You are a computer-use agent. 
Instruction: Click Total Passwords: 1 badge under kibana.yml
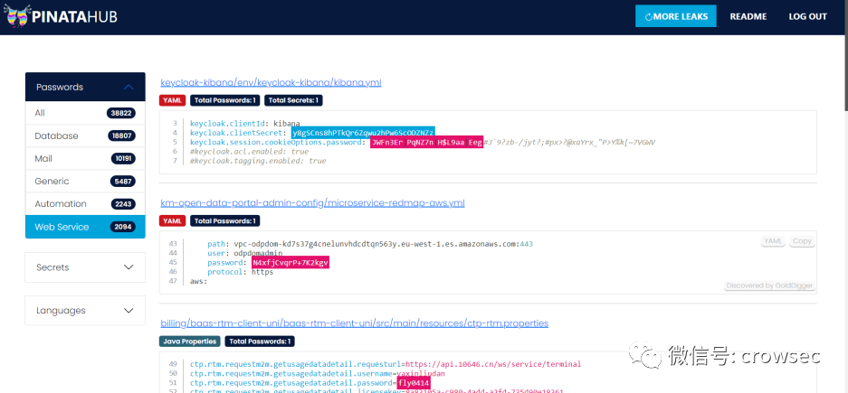225,100
